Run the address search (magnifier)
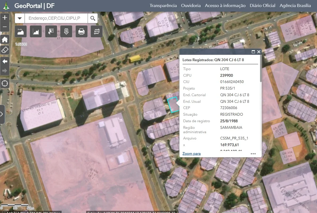Screen dimensions: 317x213 coord(93,18)
